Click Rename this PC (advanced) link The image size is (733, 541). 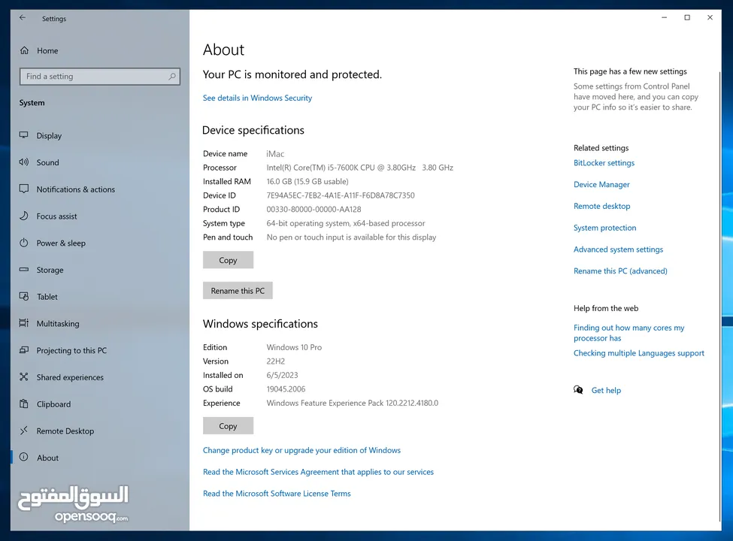[x=620, y=271]
